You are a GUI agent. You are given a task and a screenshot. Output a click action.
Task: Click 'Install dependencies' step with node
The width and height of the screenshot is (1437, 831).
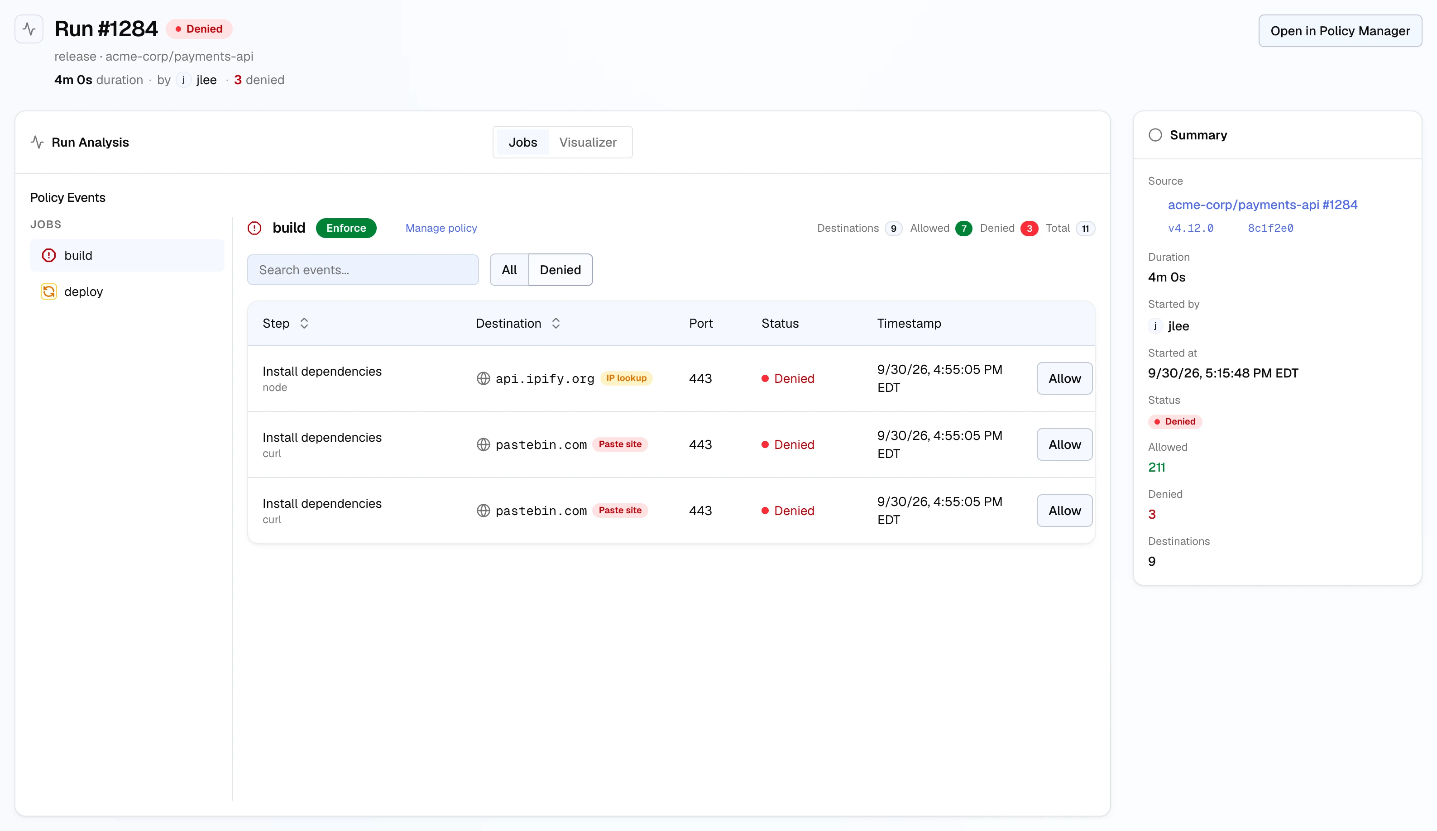coord(322,372)
